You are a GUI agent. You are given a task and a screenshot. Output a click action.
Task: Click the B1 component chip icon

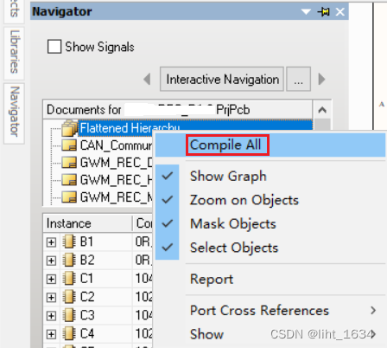click(x=69, y=242)
